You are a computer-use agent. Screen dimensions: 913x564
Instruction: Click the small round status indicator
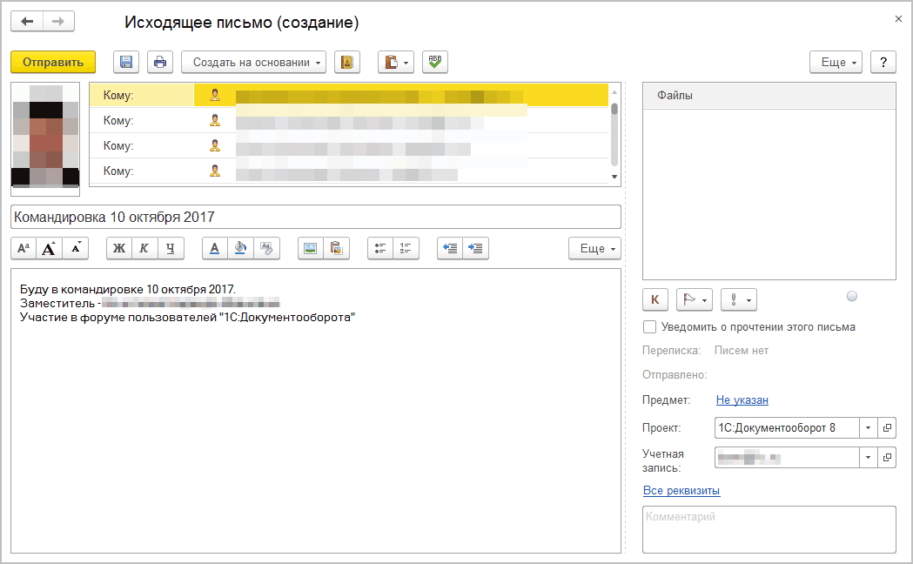coord(852,296)
